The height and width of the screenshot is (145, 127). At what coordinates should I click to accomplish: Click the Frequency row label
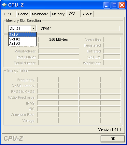click(x=26, y=80)
